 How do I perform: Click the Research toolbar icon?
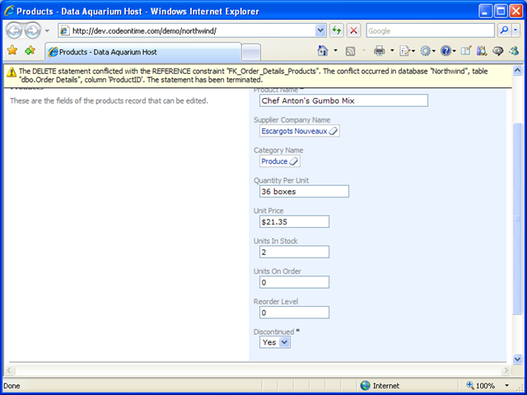click(482, 51)
